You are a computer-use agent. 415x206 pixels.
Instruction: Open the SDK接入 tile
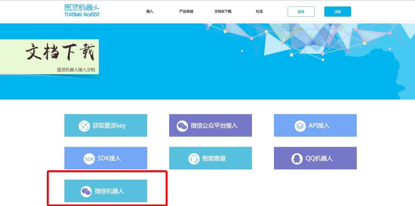(106, 158)
